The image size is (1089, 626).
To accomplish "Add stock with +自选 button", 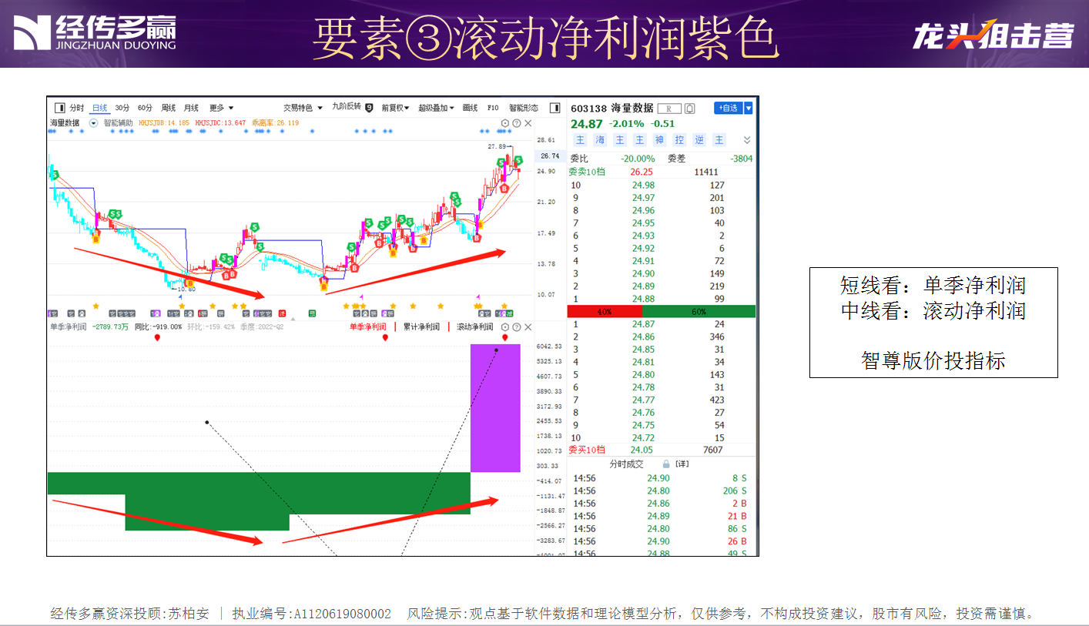I will point(728,109).
